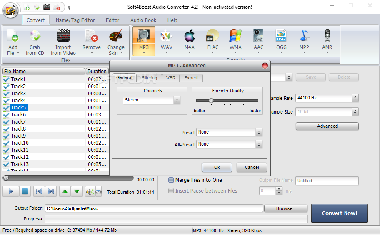Click the Output File Name Untitled field
The height and width of the screenshot is (235, 380).
tap(327, 181)
